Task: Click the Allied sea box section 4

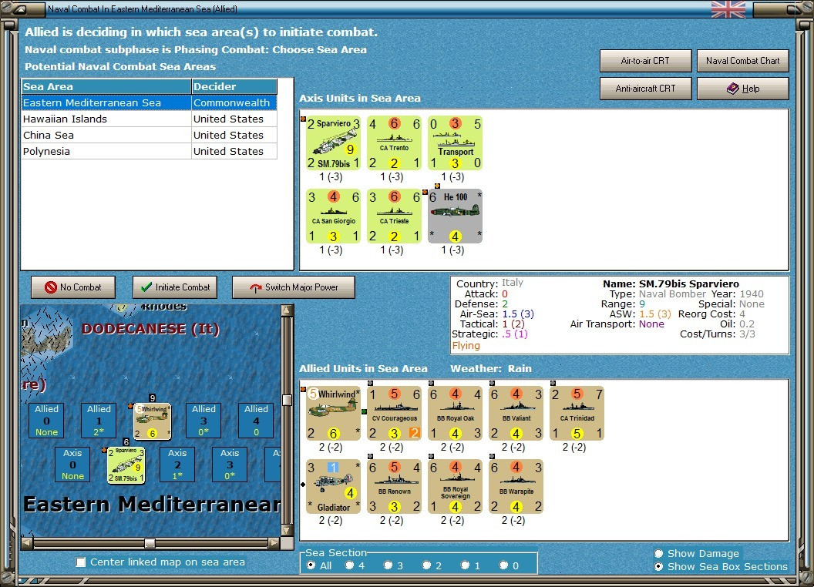Action: 256,421
